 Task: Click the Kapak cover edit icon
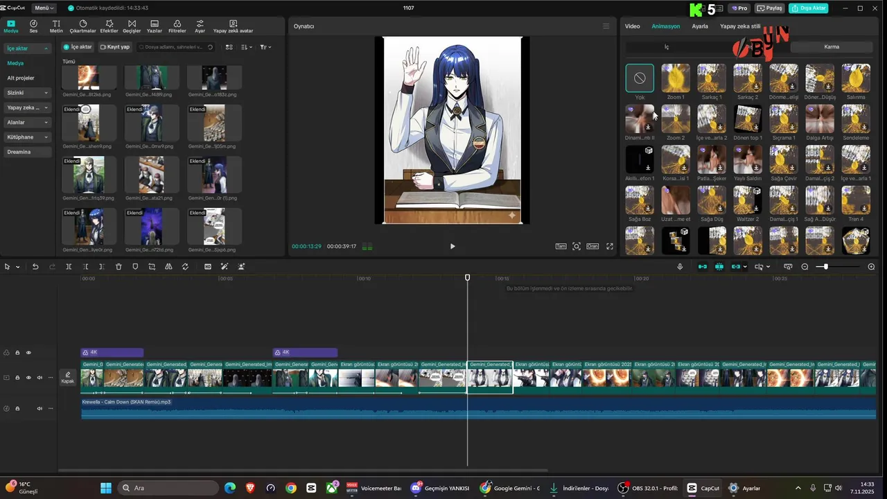(x=67, y=377)
